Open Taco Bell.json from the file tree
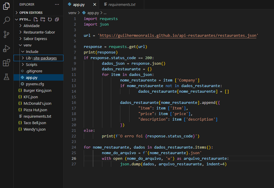 pos(35,123)
